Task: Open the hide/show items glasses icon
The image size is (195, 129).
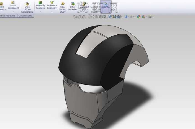Action: [x=132, y=17]
